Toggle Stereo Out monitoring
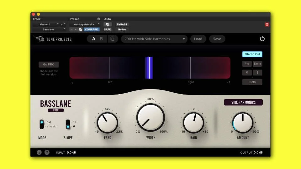The image size is (301, 169). point(252,54)
